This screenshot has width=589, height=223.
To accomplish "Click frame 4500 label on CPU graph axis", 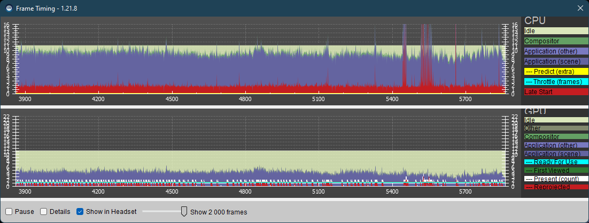I will 172,99.
